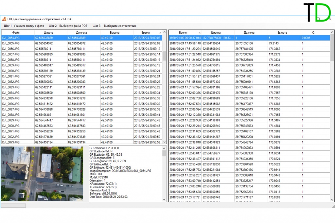Open menu Шаг 1 - Укажите папку с фото
Viewport: 335px width, 223px height.
[24, 26]
